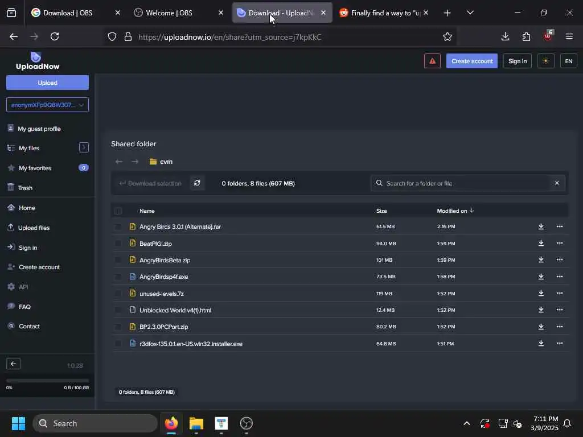Check the BP2.3.0PCPort.zip checkbox
Screen dimensions: 583x437
(118, 327)
